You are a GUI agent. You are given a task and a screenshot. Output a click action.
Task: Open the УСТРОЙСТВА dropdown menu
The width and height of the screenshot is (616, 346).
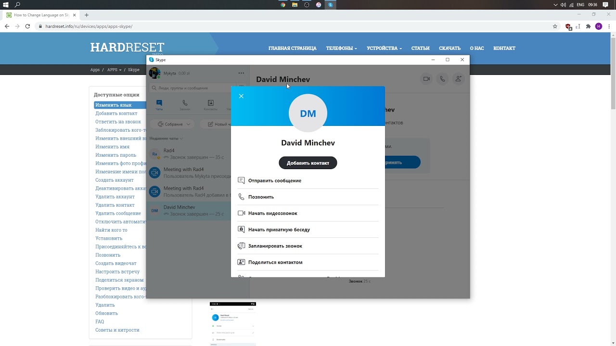pyautogui.click(x=384, y=48)
